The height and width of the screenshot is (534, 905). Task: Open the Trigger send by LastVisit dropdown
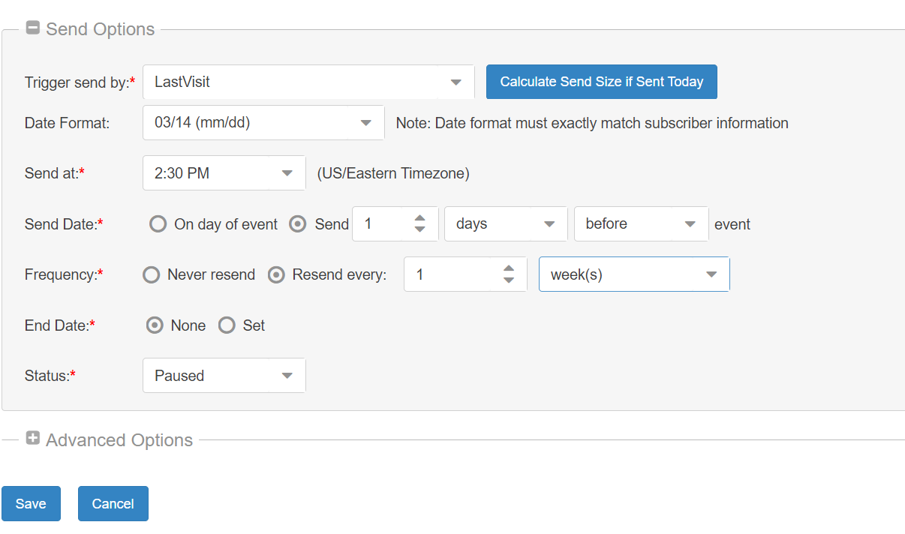coord(308,82)
